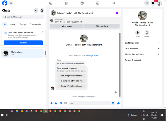Dismiss the chats backup notice
The width and height of the screenshot is (166, 121).
42,32
